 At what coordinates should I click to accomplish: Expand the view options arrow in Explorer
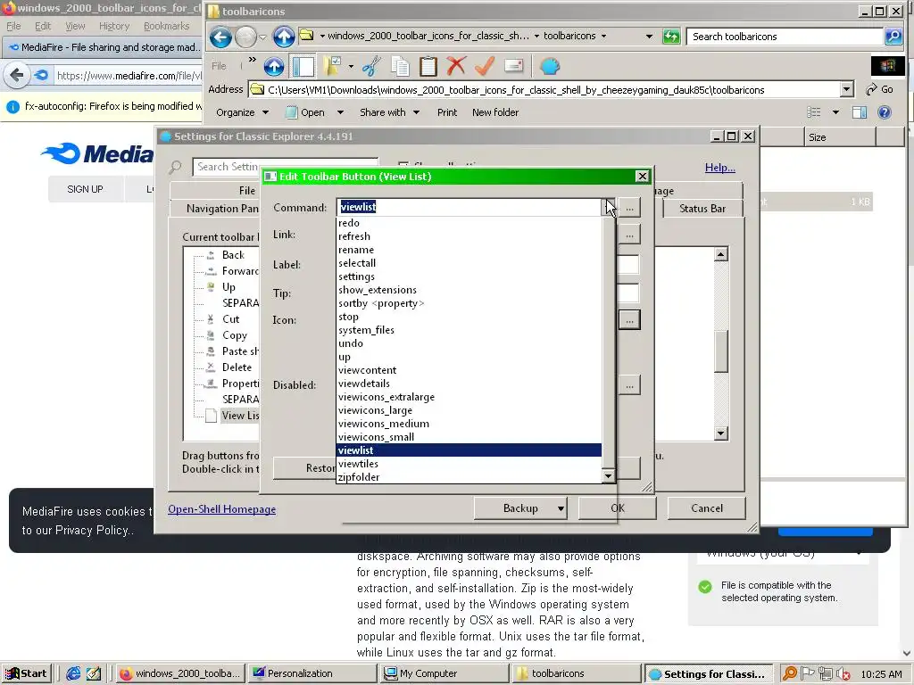(835, 112)
